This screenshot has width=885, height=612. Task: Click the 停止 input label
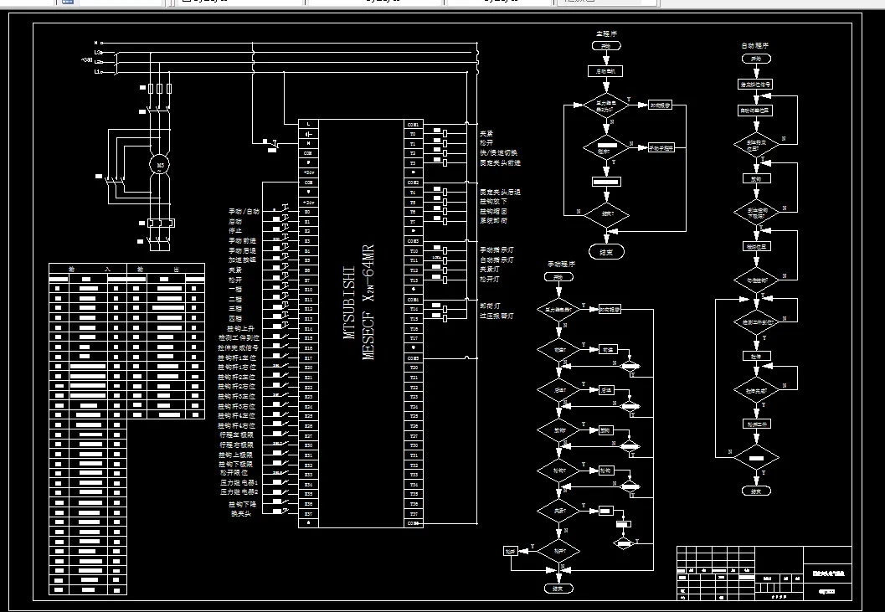pos(234,230)
